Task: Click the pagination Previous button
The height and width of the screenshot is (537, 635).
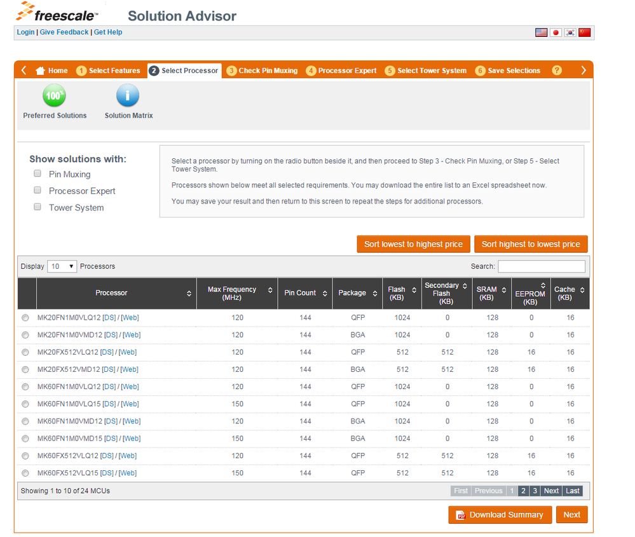Action: pyautogui.click(x=488, y=491)
